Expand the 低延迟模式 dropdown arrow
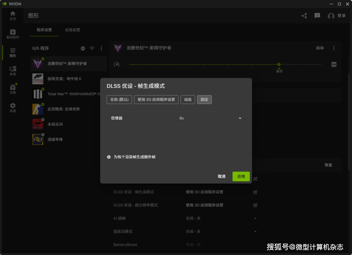The height and width of the screenshot is (255, 352). (255, 232)
